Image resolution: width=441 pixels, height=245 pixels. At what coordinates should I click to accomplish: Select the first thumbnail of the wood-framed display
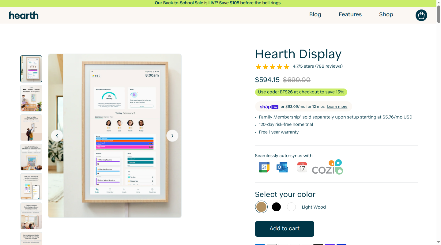(31, 69)
